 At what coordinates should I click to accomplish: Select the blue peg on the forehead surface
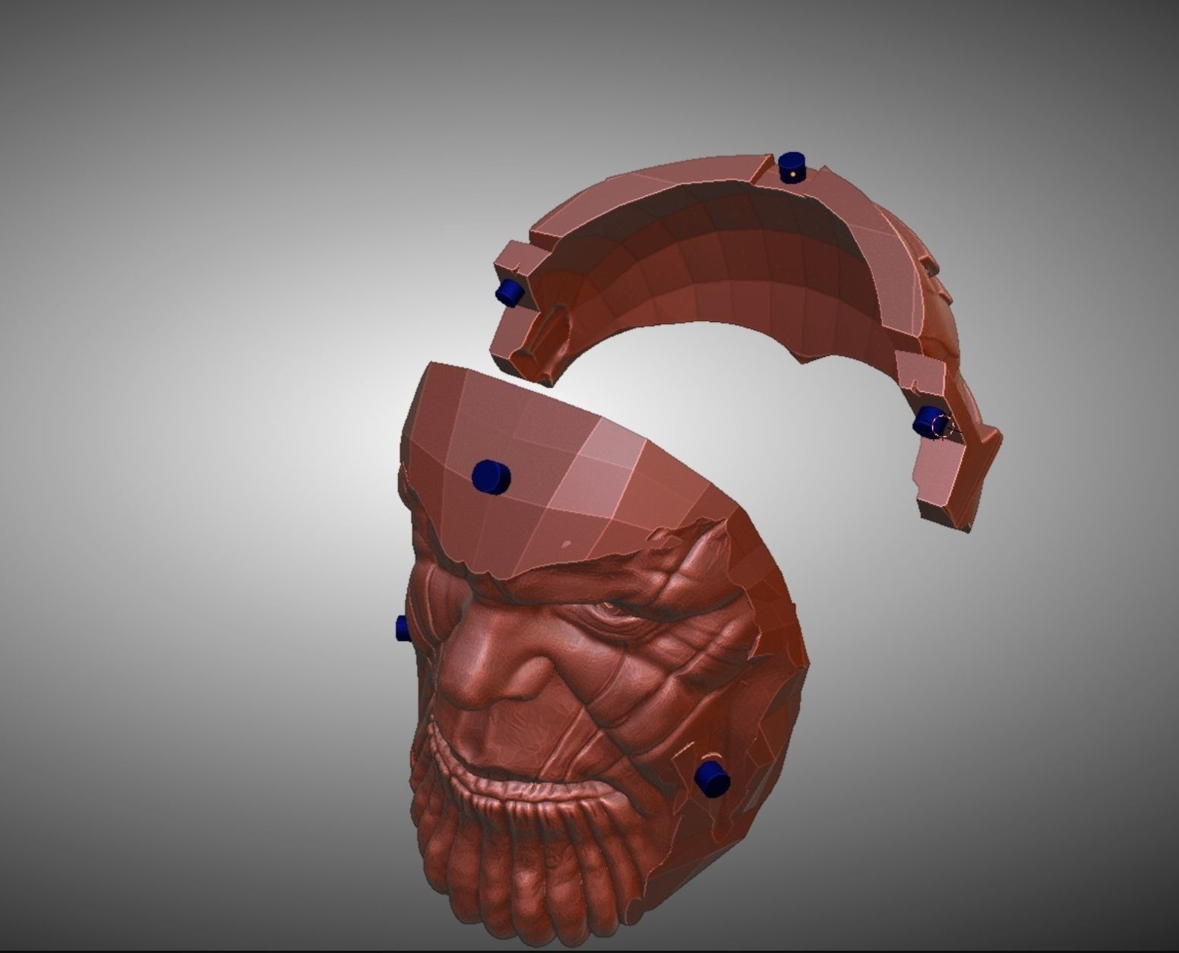[x=491, y=477]
